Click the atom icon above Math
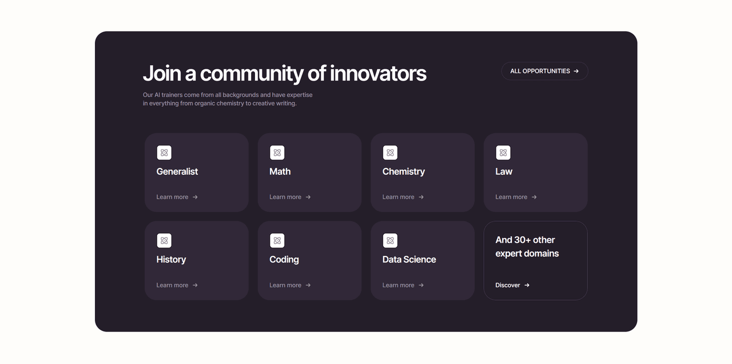 pos(277,153)
